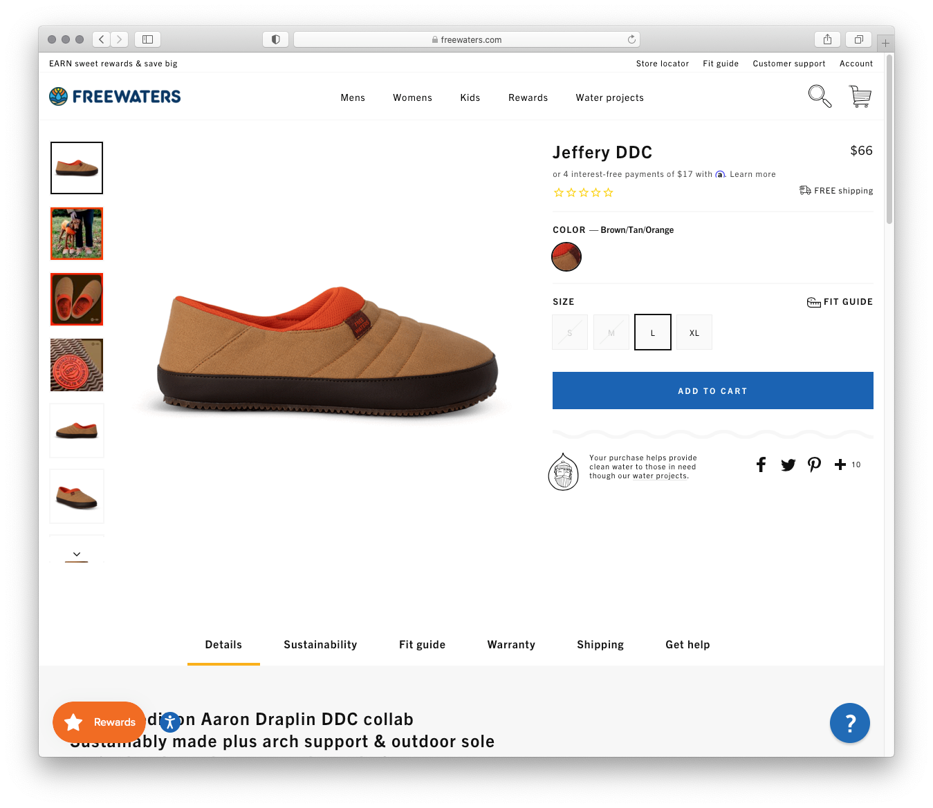Click the bearded man water drop icon
Viewport: 933px width, 808px height.
tap(564, 471)
